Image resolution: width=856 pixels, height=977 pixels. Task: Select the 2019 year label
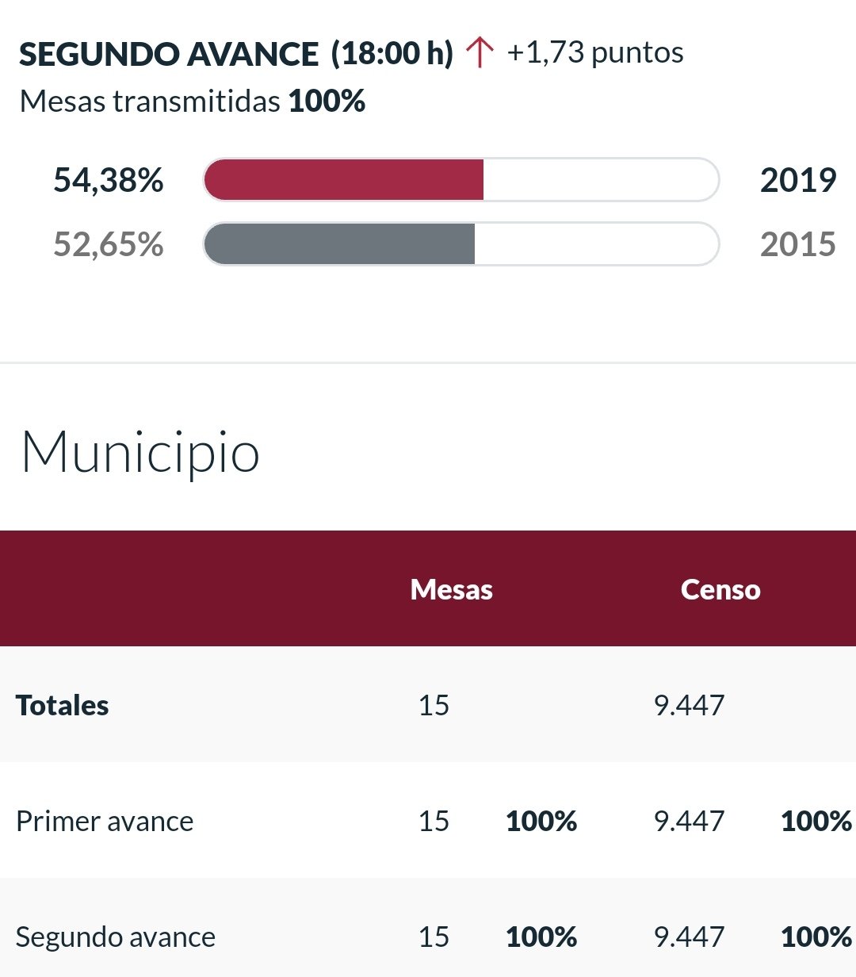(x=797, y=180)
